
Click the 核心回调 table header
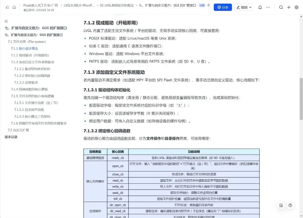coord(118,152)
